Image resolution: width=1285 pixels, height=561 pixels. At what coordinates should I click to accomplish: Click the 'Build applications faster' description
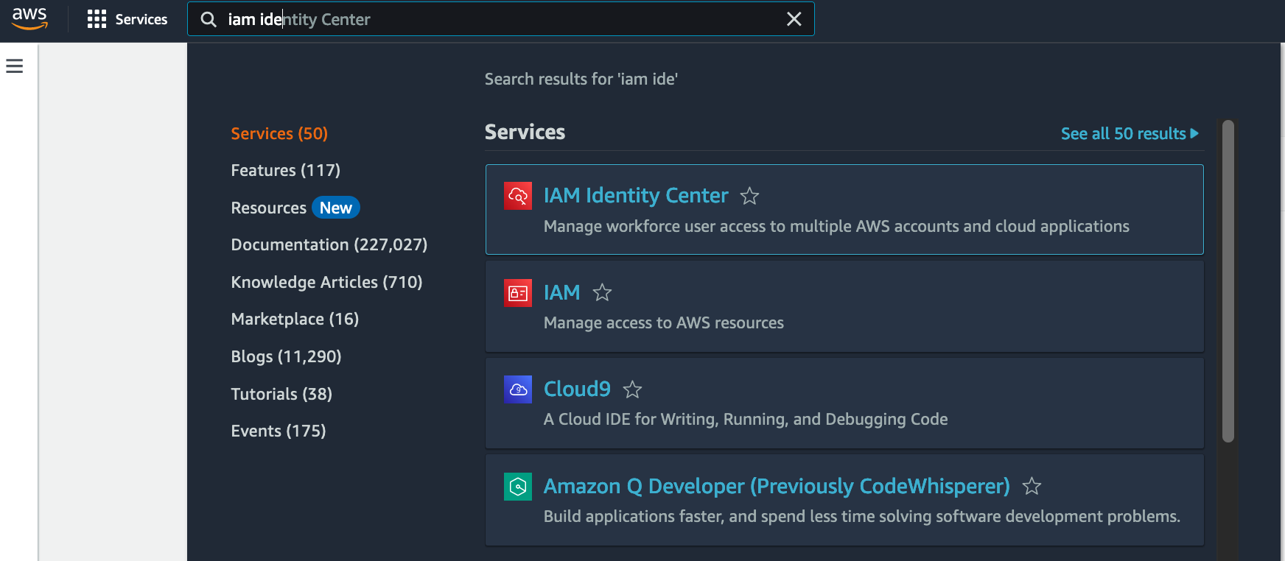[862, 516]
